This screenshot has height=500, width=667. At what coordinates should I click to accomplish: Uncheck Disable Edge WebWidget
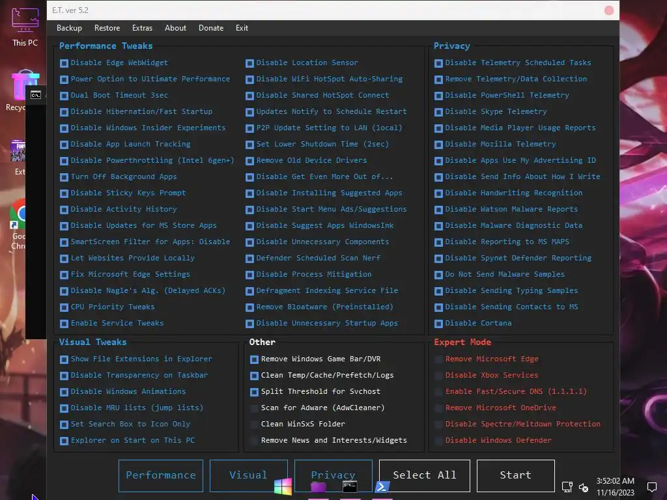64,63
